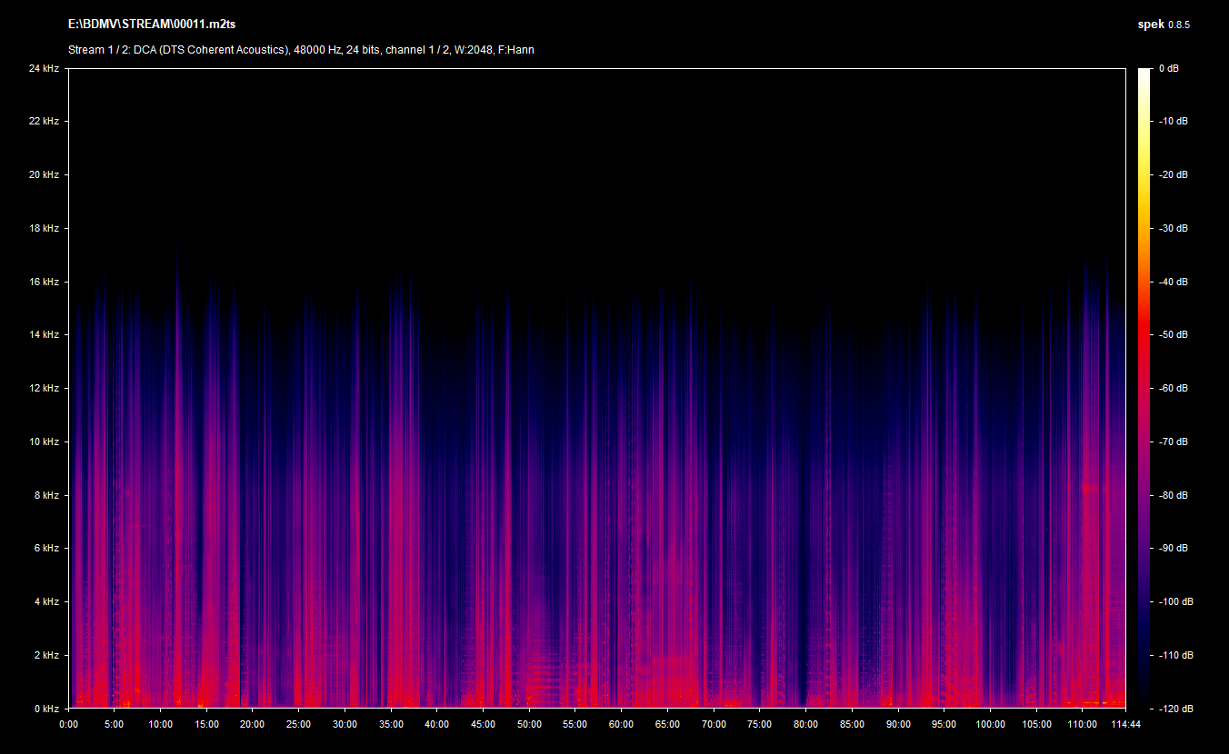Click the spek 0.8.5 version label

tap(1164, 25)
